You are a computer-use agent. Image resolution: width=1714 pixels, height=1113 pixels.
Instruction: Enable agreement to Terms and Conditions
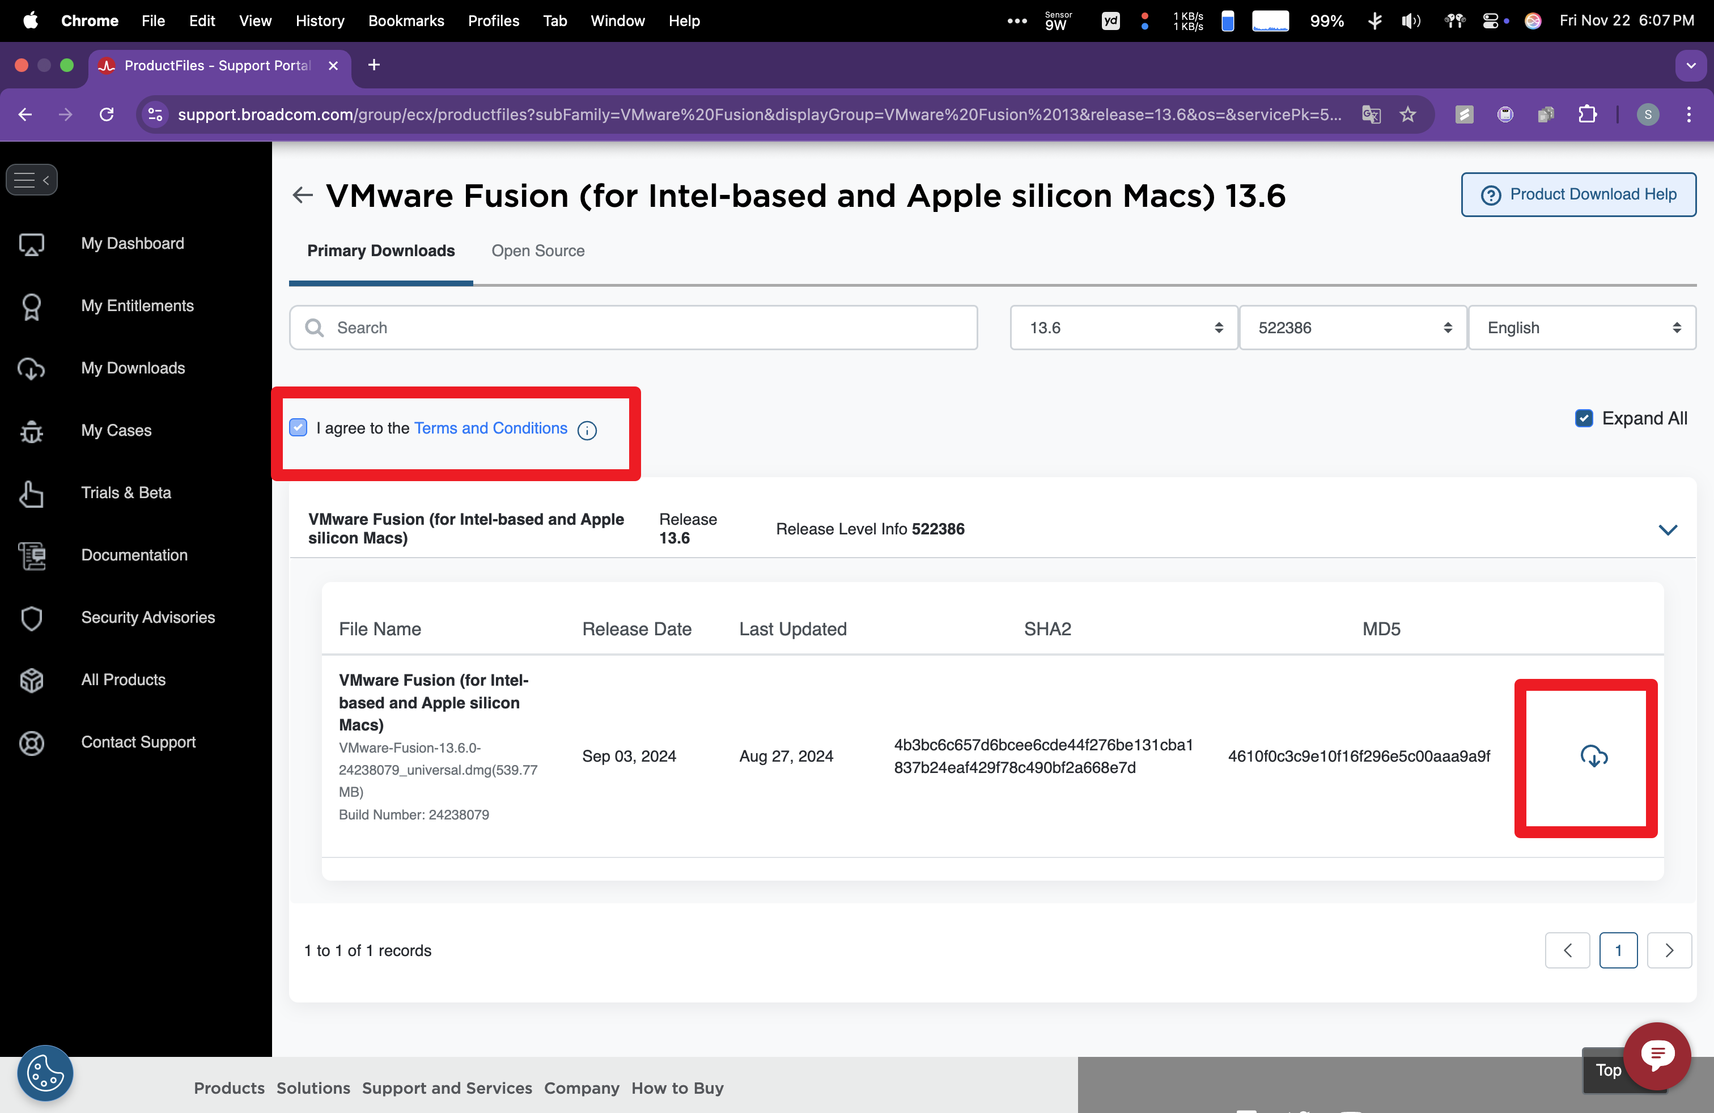pyautogui.click(x=300, y=427)
